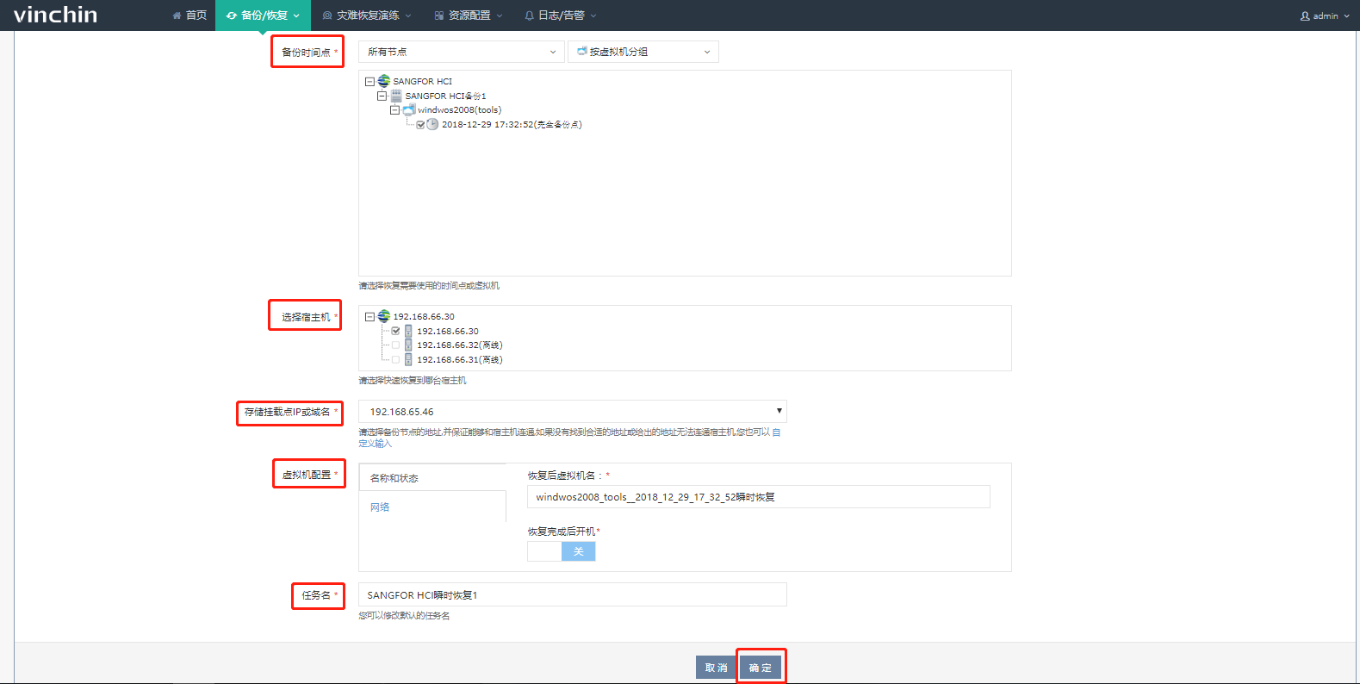
Task: Open the admin user dropdown
Action: pos(1325,16)
